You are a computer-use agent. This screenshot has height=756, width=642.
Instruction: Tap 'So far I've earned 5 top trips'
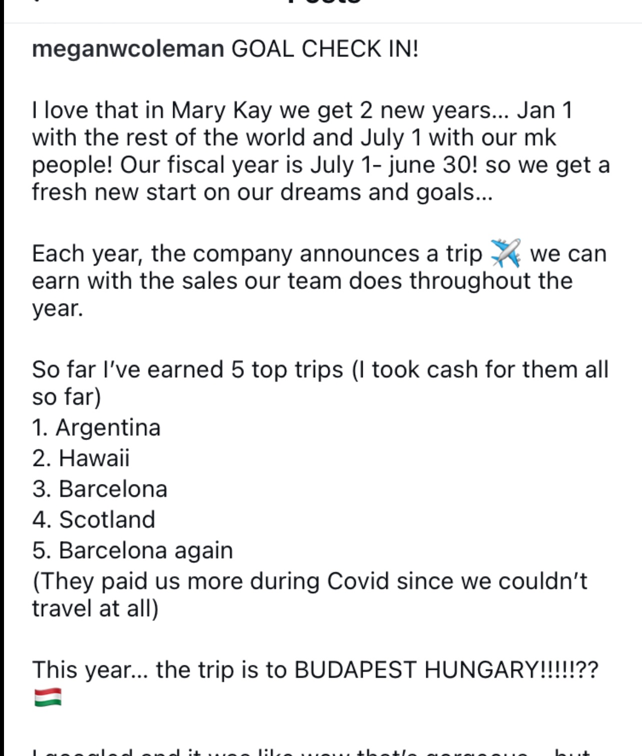coord(188,370)
